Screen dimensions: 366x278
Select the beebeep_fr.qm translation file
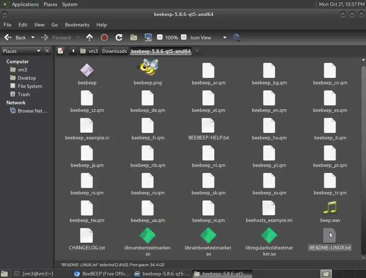pyautogui.click(x=148, y=125)
